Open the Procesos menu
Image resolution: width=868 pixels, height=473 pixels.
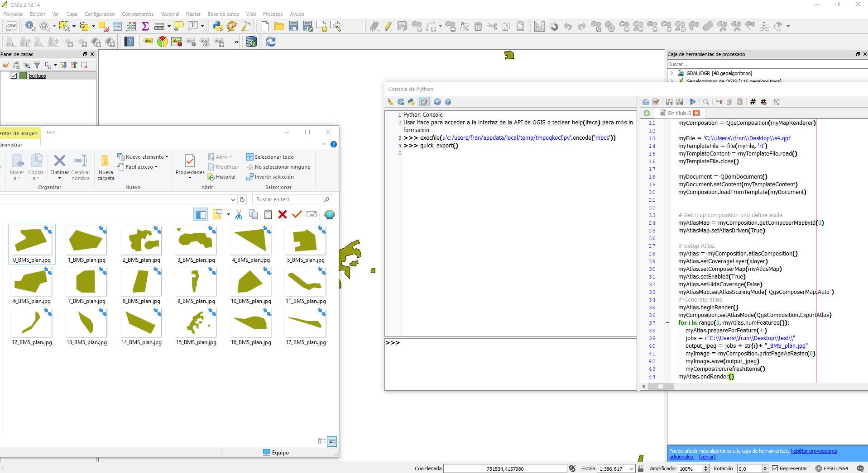tap(273, 14)
